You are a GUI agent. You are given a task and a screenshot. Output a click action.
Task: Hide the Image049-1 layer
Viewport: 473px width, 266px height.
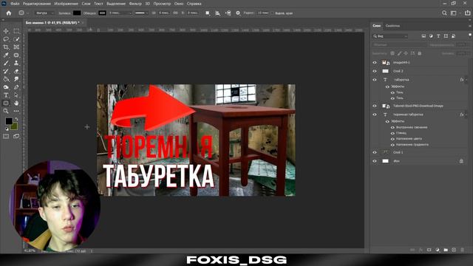point(375,63)
